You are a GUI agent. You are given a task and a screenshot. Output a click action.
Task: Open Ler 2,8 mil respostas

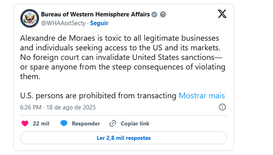pyautogui.click(x=124, y=138)
